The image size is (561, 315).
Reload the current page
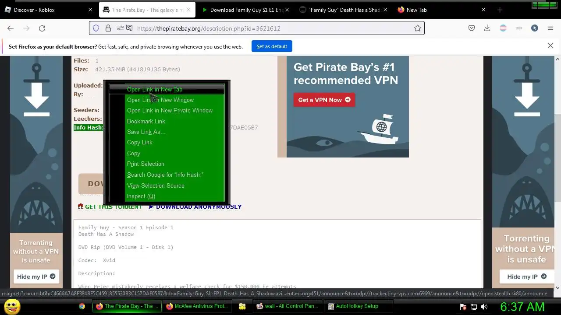point(42,28)
